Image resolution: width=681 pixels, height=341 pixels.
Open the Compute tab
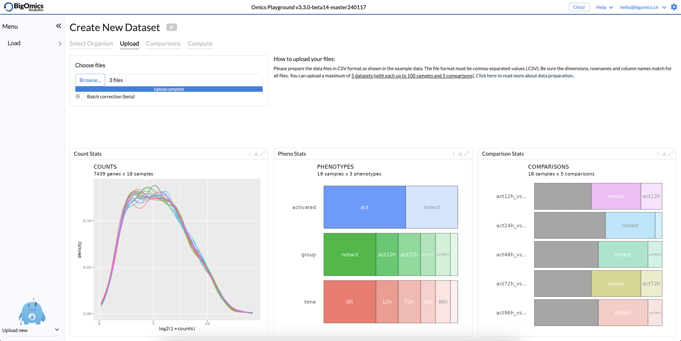coord(200,44)
